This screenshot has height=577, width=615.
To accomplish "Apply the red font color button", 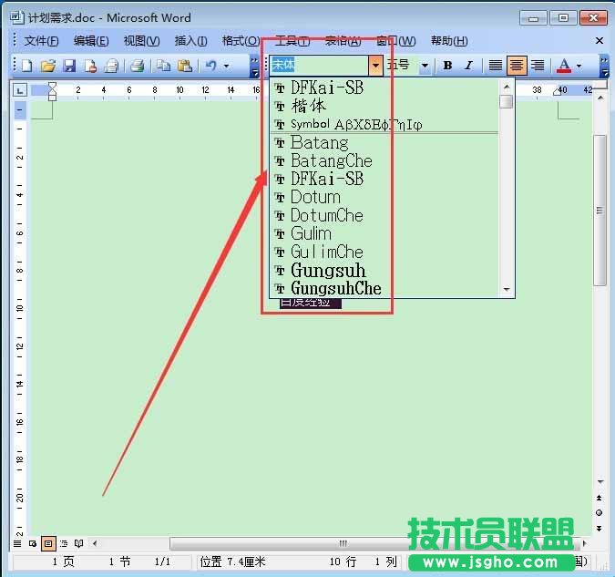I will click(564, 66).
